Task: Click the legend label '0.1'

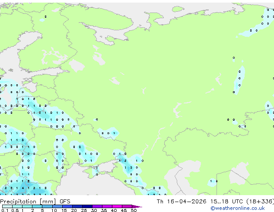Action: (x=5, y=210)
